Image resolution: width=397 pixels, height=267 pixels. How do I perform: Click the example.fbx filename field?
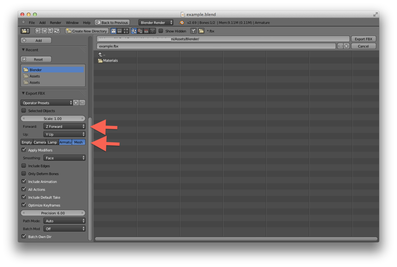[217, 46]
